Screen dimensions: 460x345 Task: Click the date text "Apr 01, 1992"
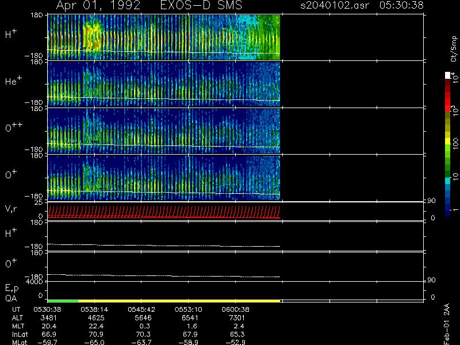click(x=98, y=6)
